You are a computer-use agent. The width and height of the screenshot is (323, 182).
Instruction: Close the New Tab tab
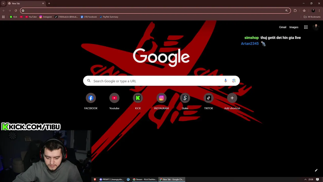click(43, 4)
